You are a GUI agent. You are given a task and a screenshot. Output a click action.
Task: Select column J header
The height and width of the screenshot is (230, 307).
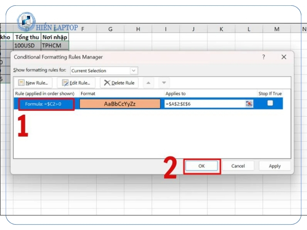tap(193, 29)
